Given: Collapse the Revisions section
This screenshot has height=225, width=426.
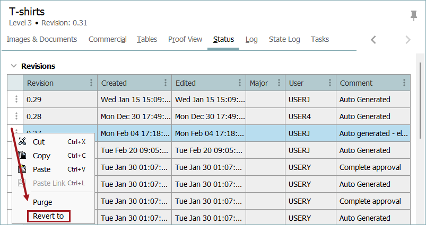Looking at the screenshot, I should click(13, 66).
